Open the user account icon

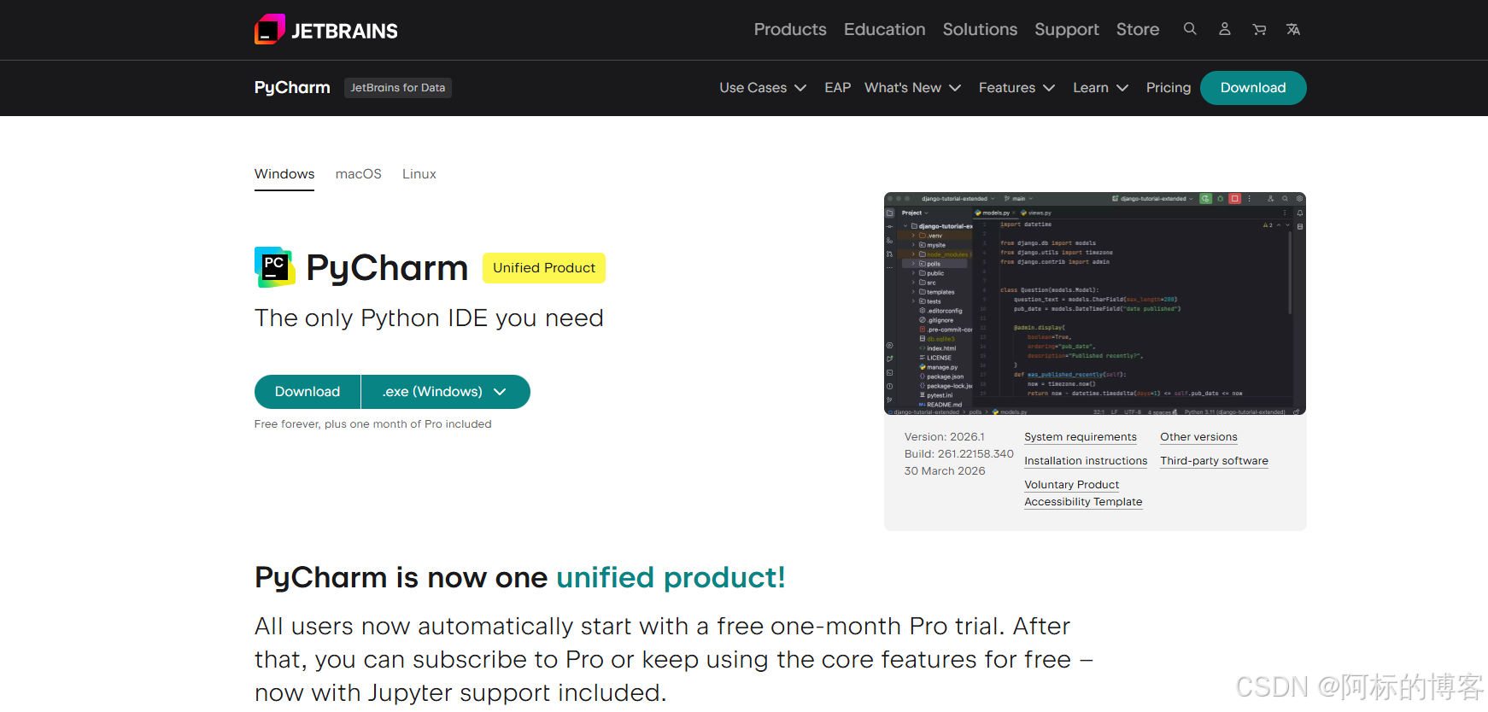(1224, 29)
